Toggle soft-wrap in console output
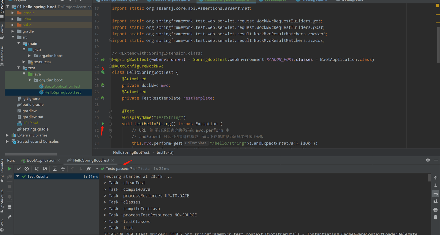This screenshot has height=235, width=440. coord(436,193)
